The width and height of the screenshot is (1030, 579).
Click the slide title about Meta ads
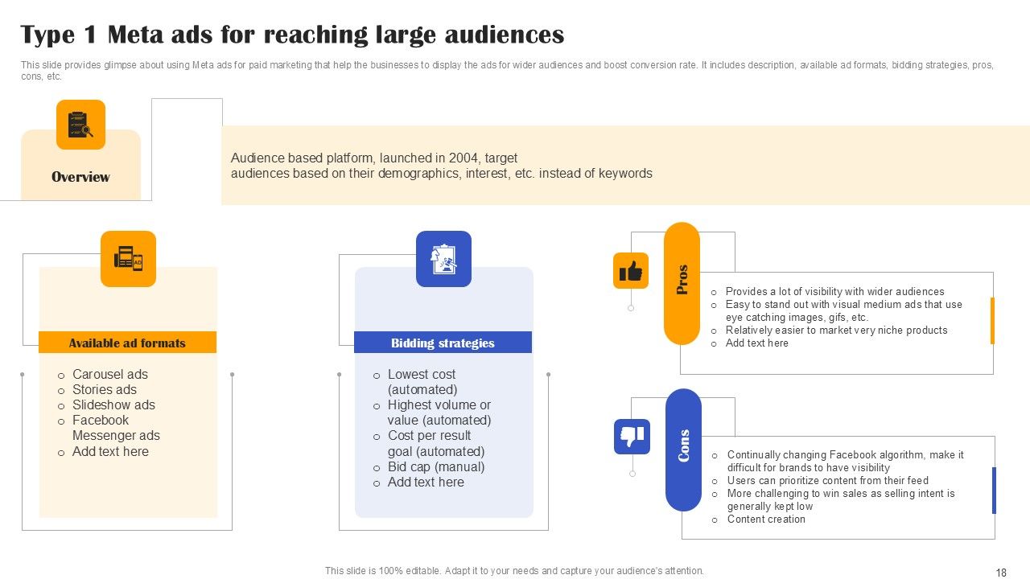[292, 35]
